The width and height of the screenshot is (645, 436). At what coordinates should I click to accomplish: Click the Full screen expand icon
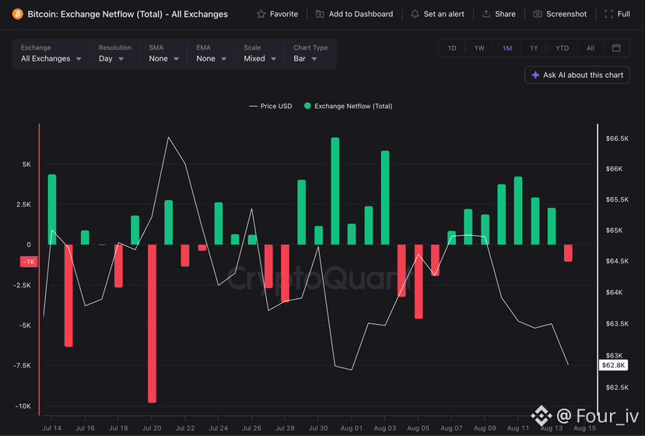(608, 14)
